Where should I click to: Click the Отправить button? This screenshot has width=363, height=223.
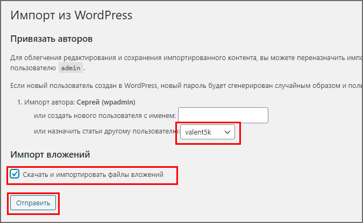[33, 203]
